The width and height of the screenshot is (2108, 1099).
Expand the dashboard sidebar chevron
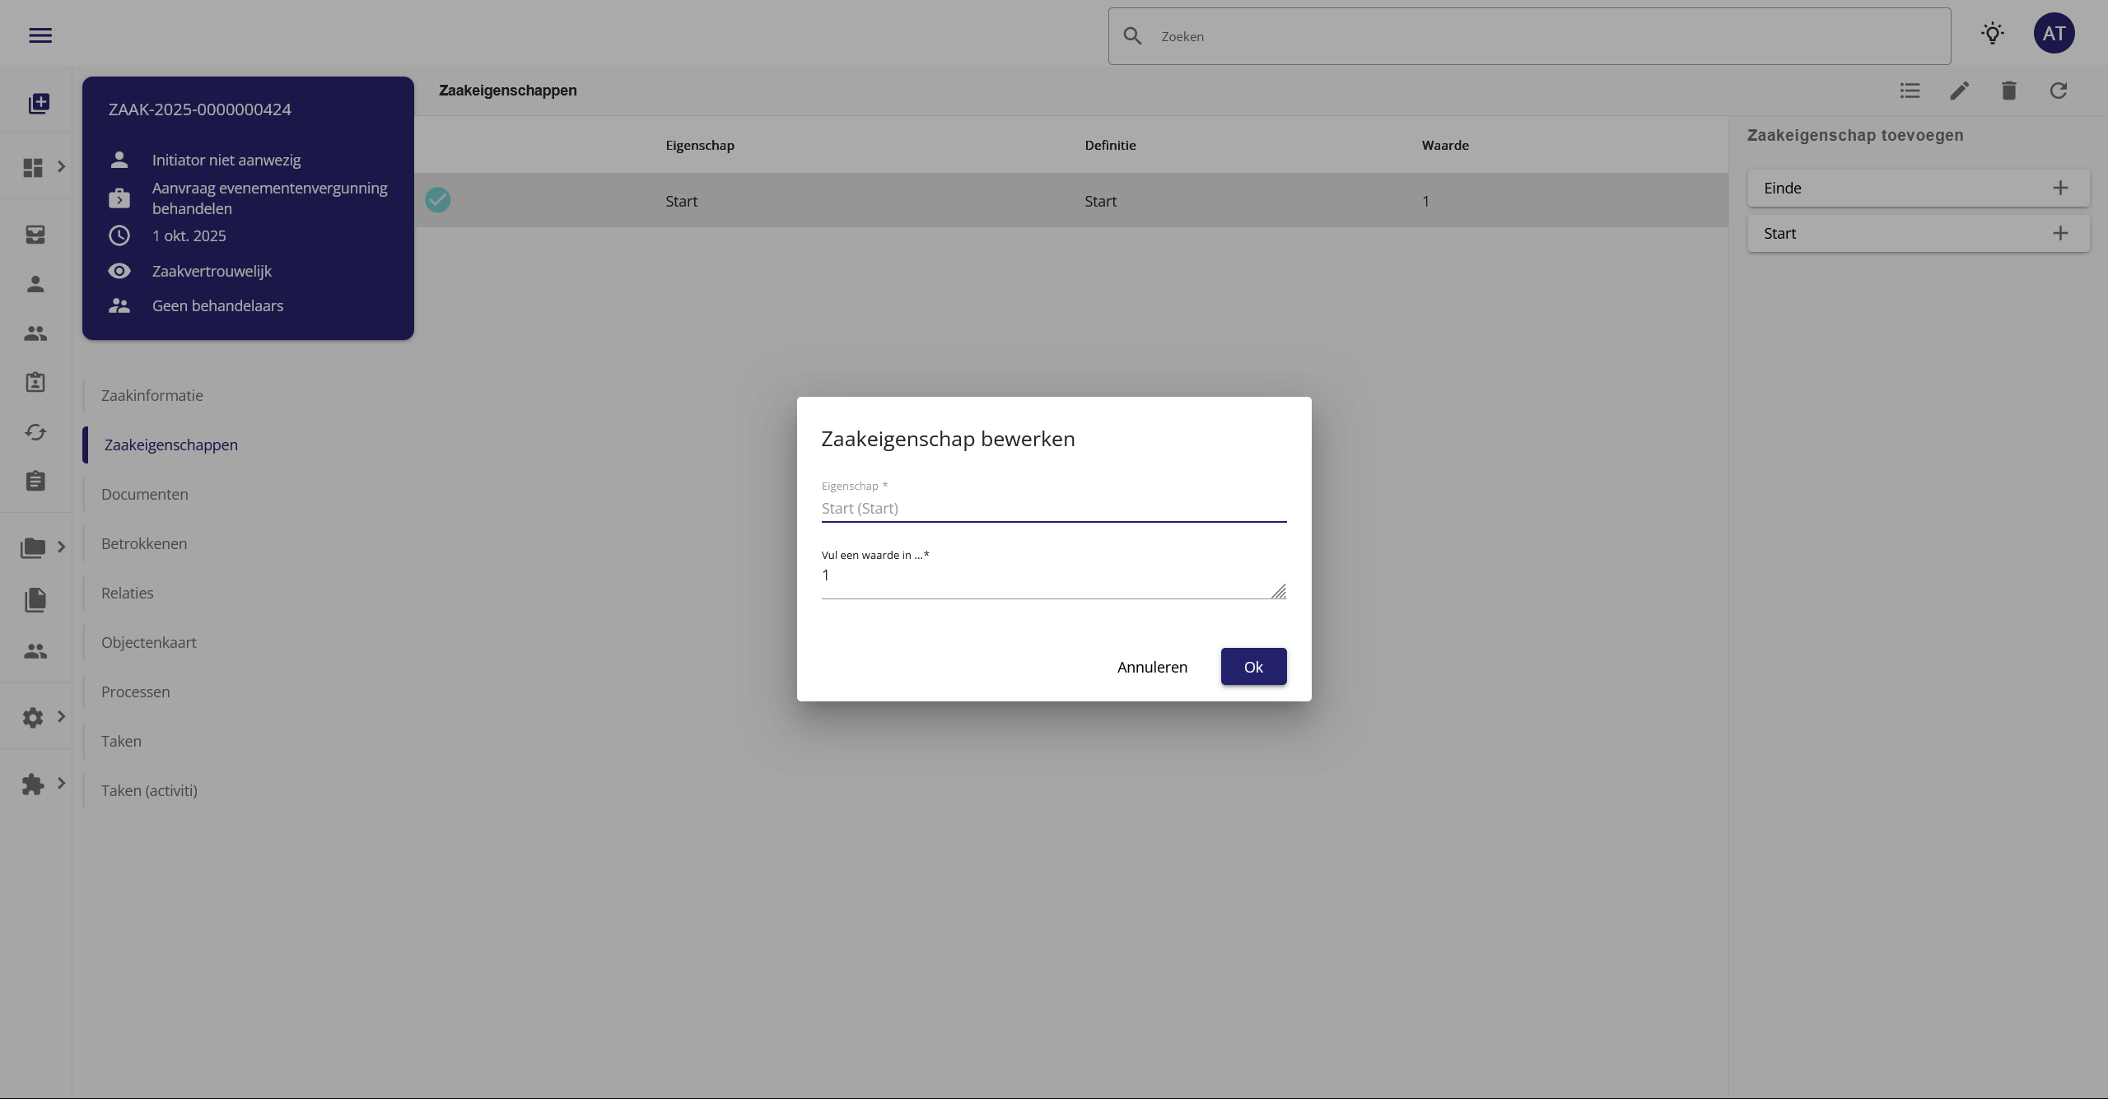click(x=61, y=167)
